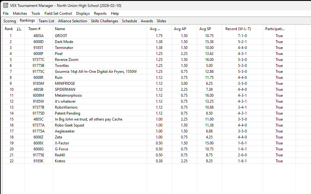Viewport: 311px width, 194px height.
Task: Click the Zeta team name
Action: [x=59, y=137]
